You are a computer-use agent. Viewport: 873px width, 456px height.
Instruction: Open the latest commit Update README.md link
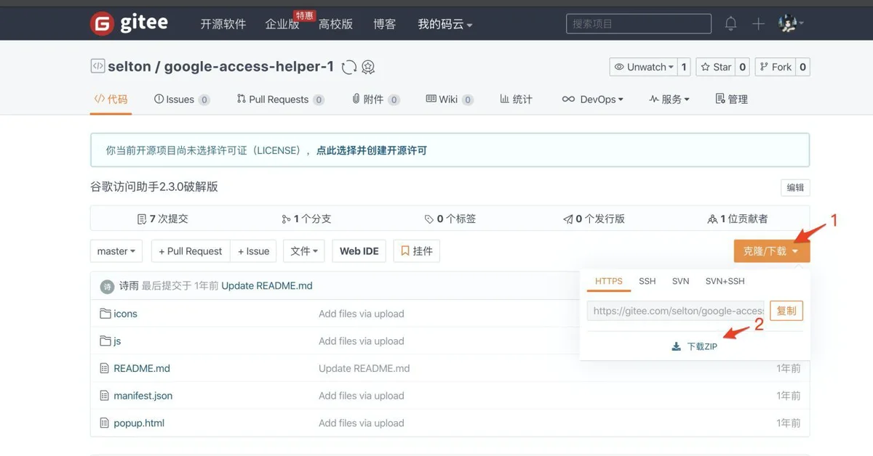(267, 286)
